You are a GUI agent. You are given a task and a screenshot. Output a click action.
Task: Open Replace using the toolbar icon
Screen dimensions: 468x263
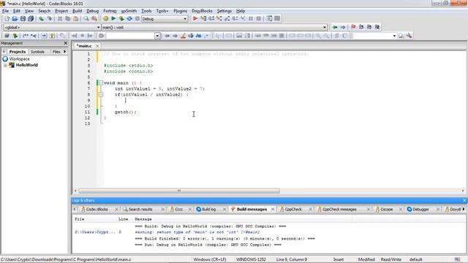pos(94,18)
